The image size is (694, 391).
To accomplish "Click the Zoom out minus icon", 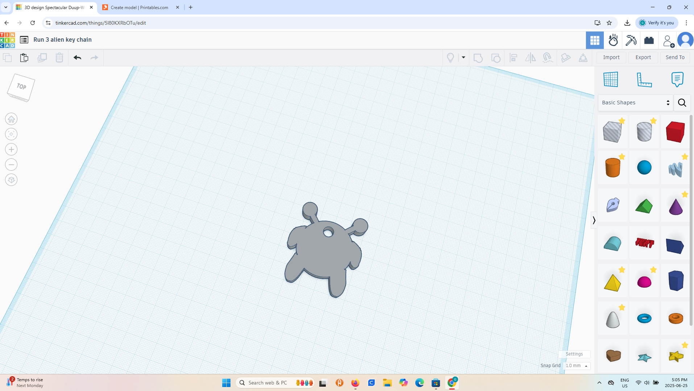I will (11, 165).
